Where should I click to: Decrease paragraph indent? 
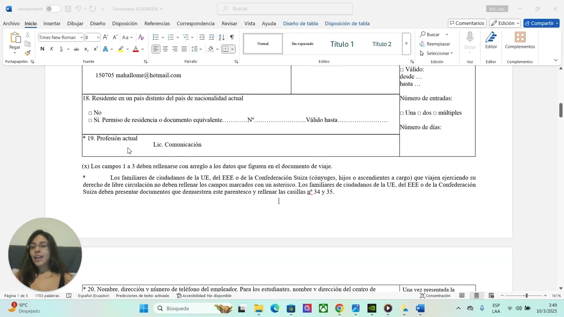[202, 37]
